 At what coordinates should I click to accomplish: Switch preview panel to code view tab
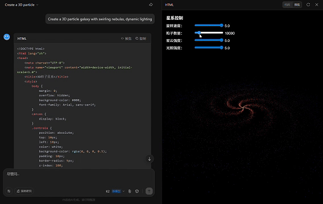coord(287,5)
